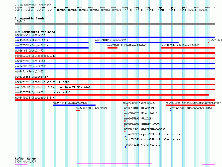Screen dimensions: 222x167
Task: Click dgv36n68 (Wong2007) variant label
Action: pyautogui.click(x=29, y=51)
